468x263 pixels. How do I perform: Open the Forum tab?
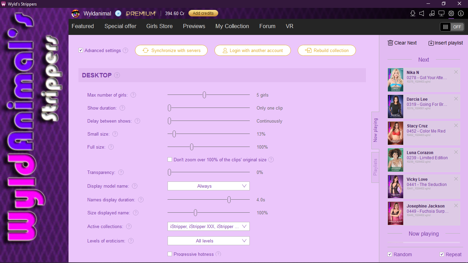[267, 26]
